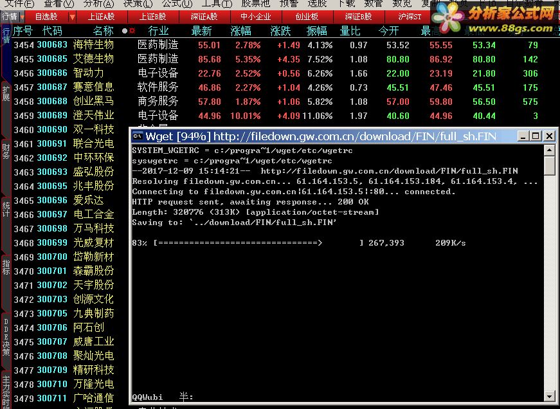Click 澄天伟业 latest price 44.96
Screen dimensions: 560x409
click(210, 116)
